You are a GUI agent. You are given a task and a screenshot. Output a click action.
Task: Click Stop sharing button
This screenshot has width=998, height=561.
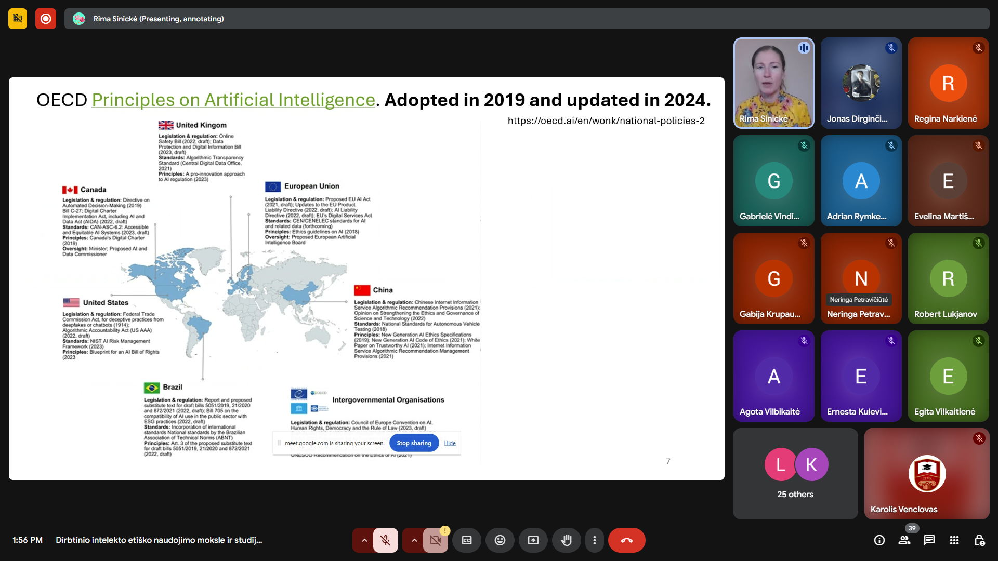[414, 443]
